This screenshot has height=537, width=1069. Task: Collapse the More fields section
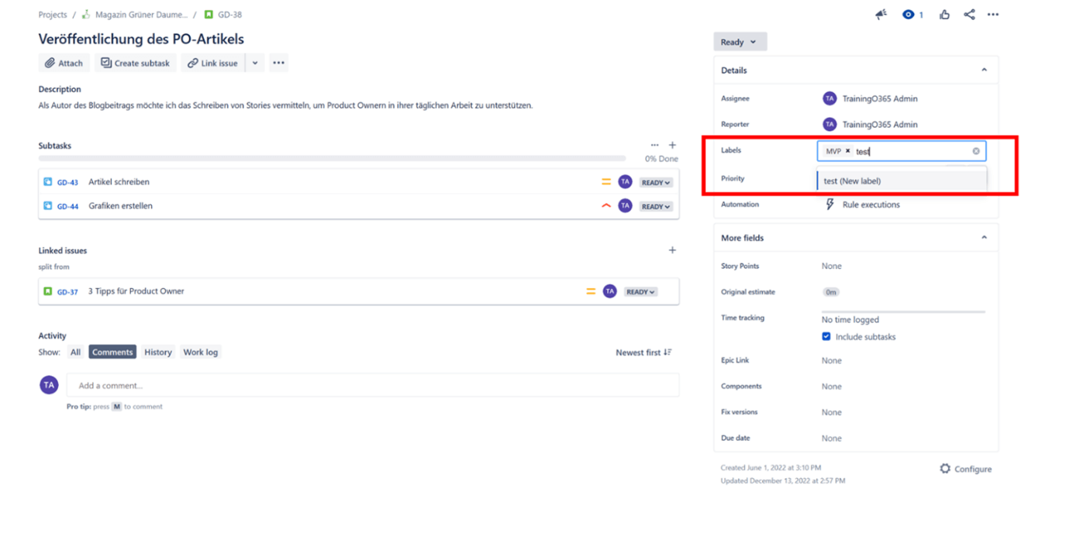pos(984,238)
